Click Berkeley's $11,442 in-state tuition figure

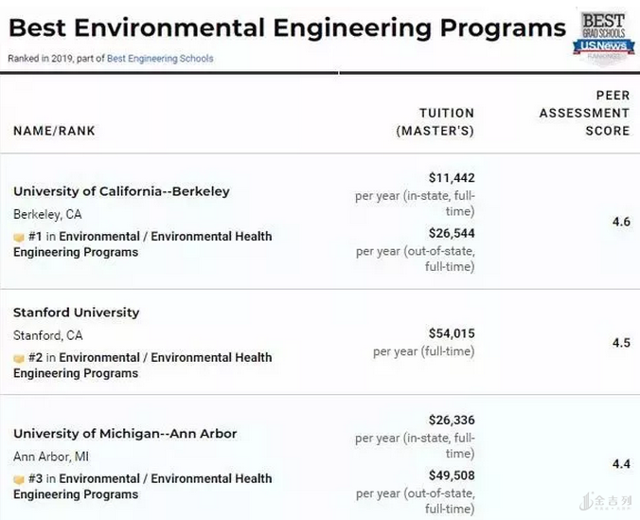point(452,178)
